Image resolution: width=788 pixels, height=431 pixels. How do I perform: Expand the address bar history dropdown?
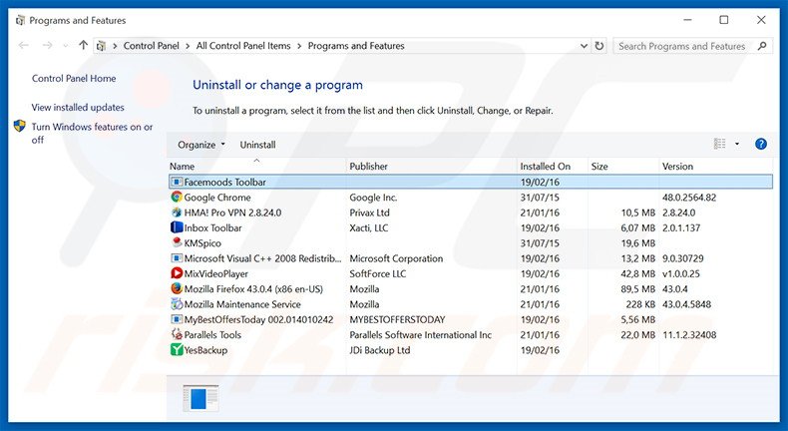[x=584, y=46]
